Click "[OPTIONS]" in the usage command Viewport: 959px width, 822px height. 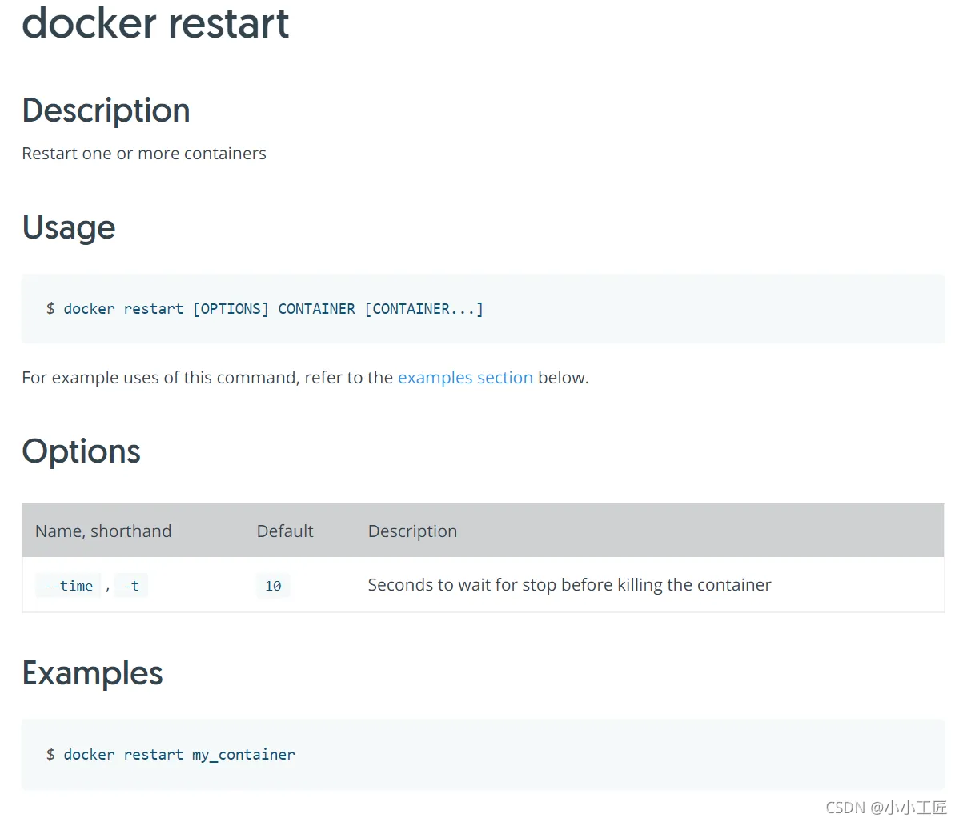(231, 309)
